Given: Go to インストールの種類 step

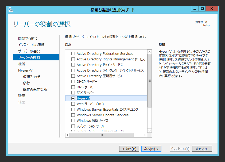Looking at the screenshot, I should tap(31, 45).
